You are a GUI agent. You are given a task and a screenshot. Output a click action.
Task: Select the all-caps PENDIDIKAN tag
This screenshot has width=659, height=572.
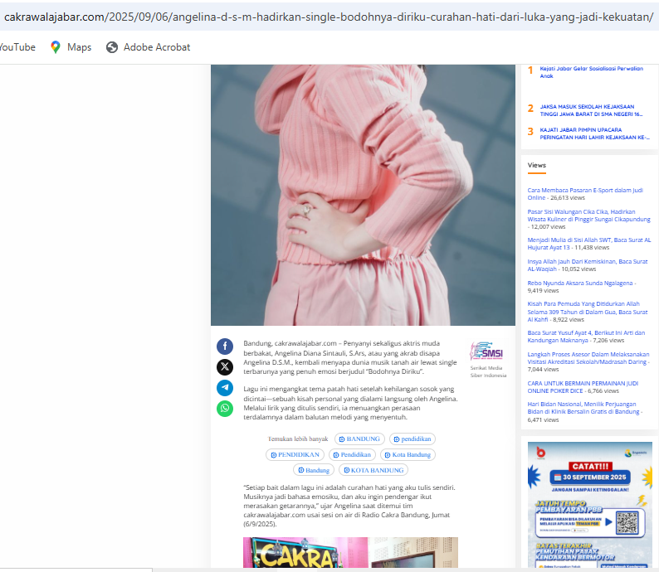(x=294, y=454)
